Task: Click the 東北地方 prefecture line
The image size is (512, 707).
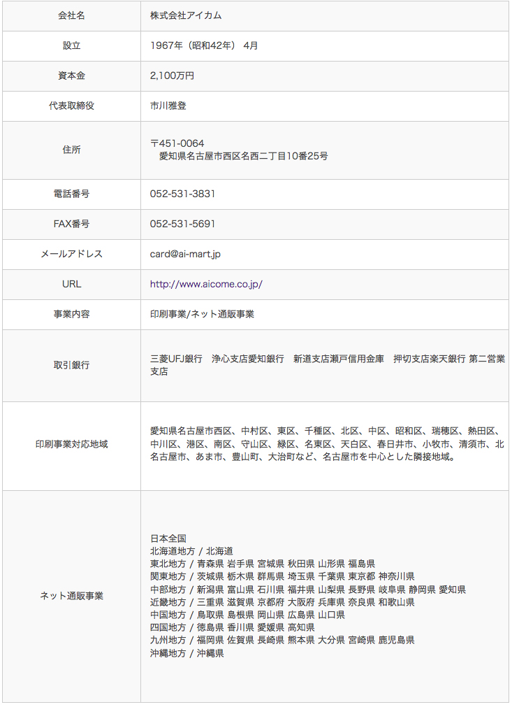Action: point(263,564)
